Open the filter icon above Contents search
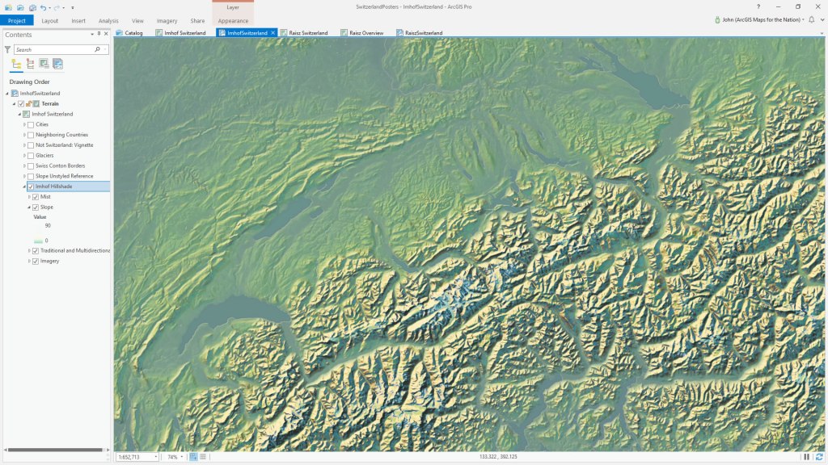Viewport: 828px width, 465px height. coord(7,49)
